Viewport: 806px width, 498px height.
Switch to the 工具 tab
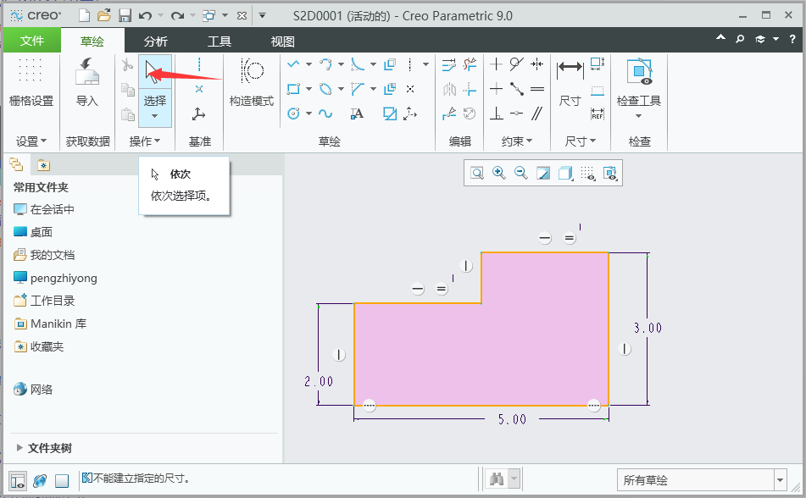pyautogui.click(x=220, y=41)
